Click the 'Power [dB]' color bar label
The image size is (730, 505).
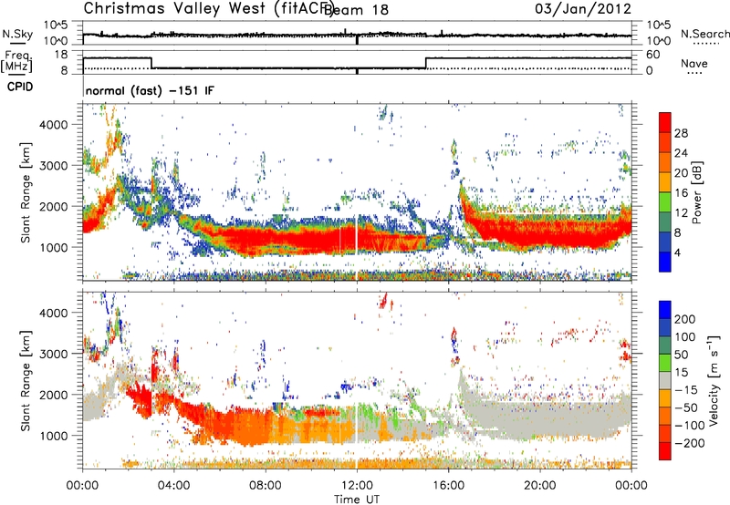point(697,192)
